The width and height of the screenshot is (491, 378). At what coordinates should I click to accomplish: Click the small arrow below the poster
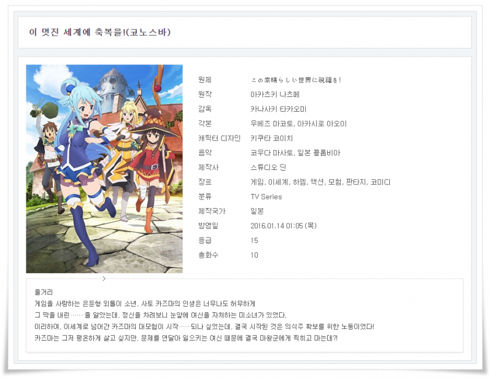tap(104, 279)
